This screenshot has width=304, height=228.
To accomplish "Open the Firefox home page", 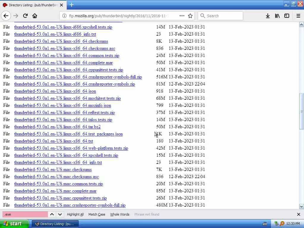I will 35,16.
